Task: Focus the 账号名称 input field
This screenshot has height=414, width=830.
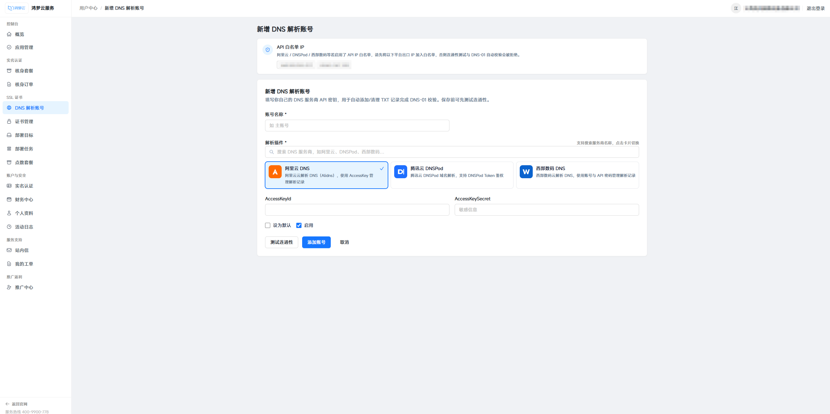Action: tap(357, 126)
